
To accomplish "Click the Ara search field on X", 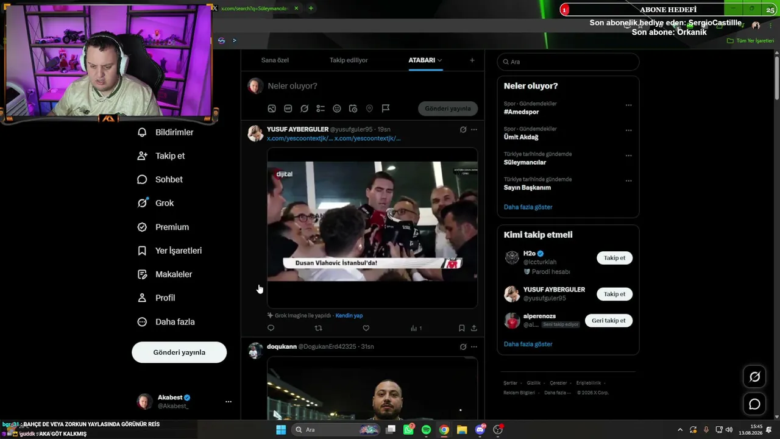I will 568,62.
